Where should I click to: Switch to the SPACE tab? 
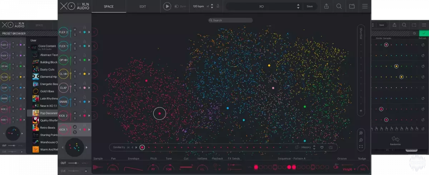pos(109,6)
